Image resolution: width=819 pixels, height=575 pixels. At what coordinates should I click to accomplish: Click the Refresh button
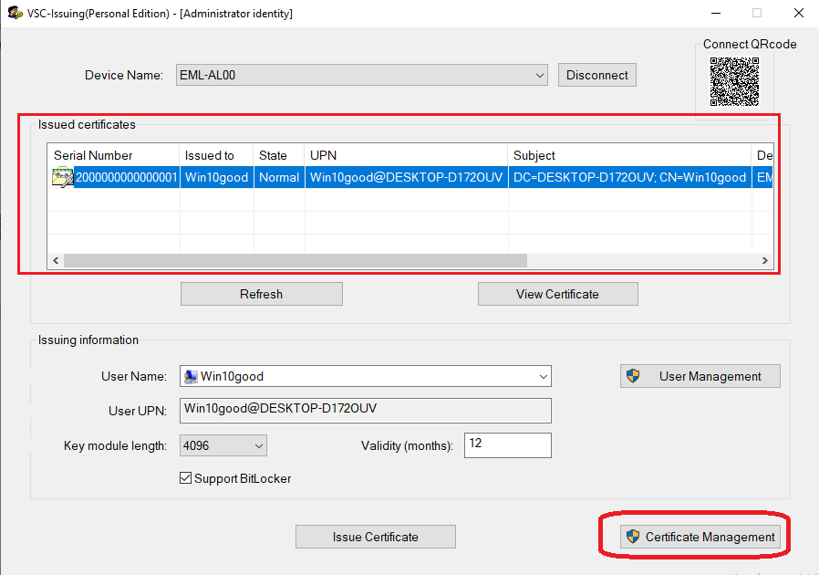tap(261, 294)
